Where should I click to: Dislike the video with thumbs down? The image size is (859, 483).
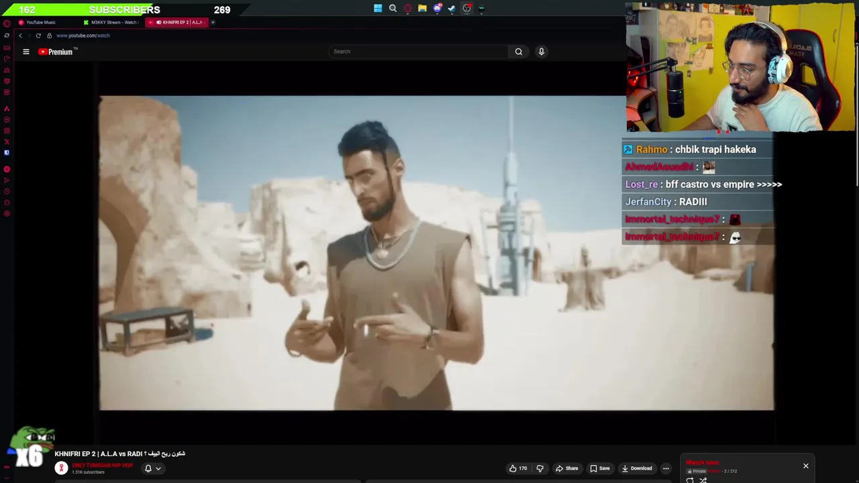(x=540, y=468)
